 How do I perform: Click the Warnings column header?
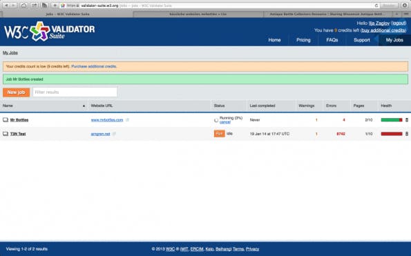coord(307,106)
